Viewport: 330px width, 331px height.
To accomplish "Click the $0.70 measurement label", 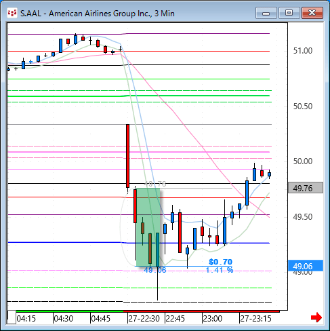I will pyautogui.click(x=220, y=262).
